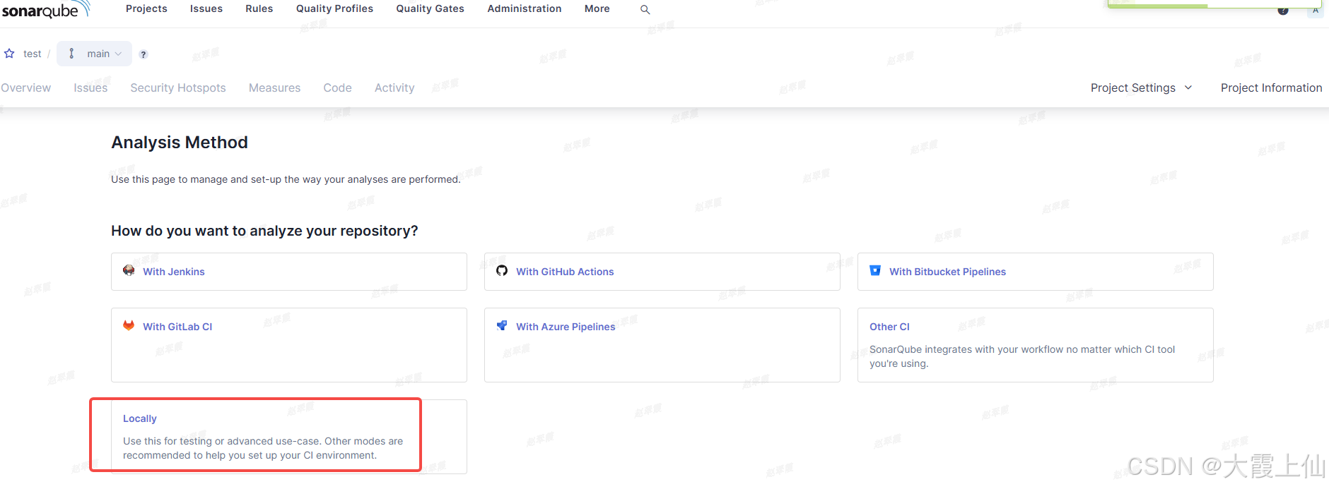Open Issues in the top navigation
Screen dimensions: 1329x489
point(206,8)
